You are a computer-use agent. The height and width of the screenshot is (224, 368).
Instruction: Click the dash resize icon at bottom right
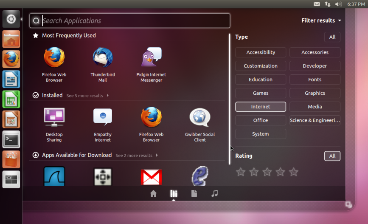(348, 204)
